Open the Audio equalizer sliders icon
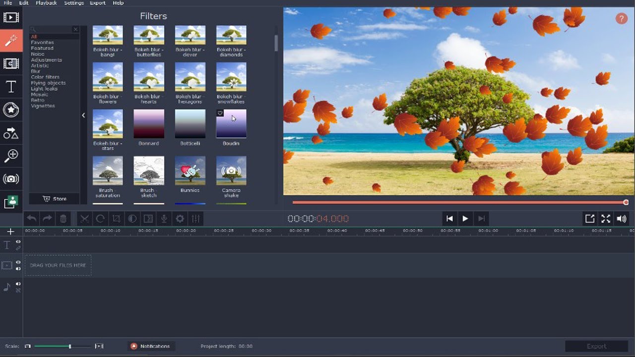The height and width of the screenshot is (357, 635). tap(195, 219)
